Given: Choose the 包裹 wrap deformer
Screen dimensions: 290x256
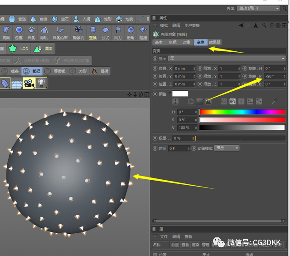Looking at the screenshot, I should (19, 33).
